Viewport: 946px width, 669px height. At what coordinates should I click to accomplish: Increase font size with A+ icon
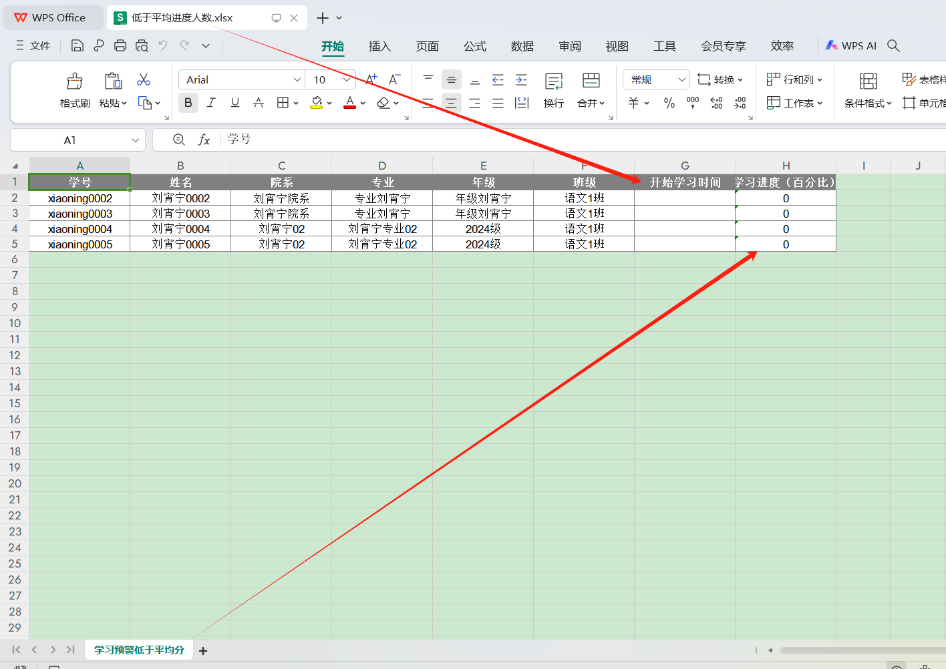tap(371, 79)
